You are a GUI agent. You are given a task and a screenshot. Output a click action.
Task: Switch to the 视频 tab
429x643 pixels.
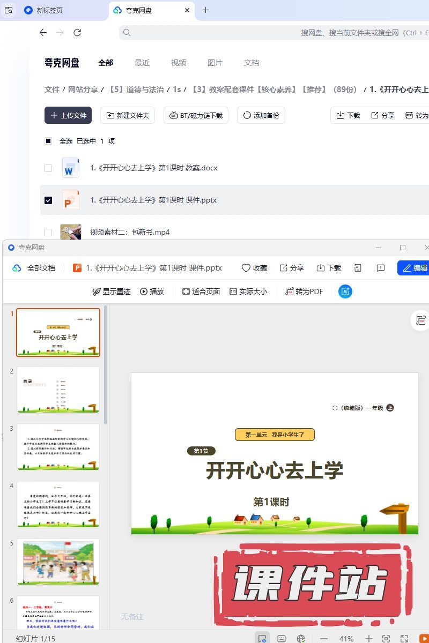179,63
